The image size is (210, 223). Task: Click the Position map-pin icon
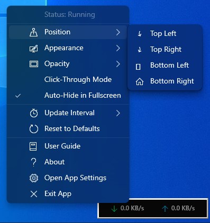tap(33, 32)
